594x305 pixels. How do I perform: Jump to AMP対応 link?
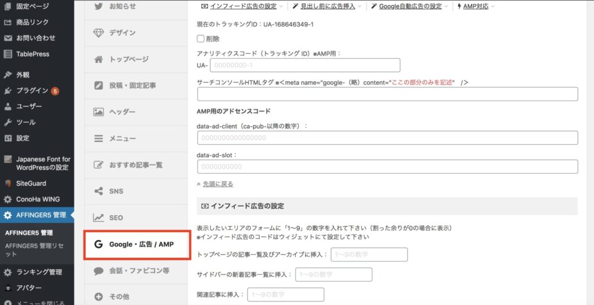click(x=476, y=6)
